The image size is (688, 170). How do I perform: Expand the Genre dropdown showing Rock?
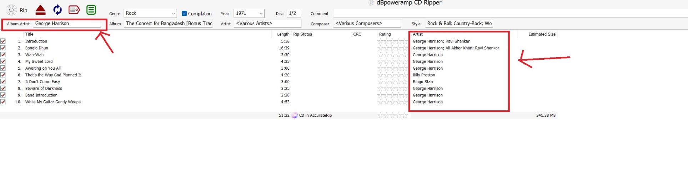click(x=173, y=14)
